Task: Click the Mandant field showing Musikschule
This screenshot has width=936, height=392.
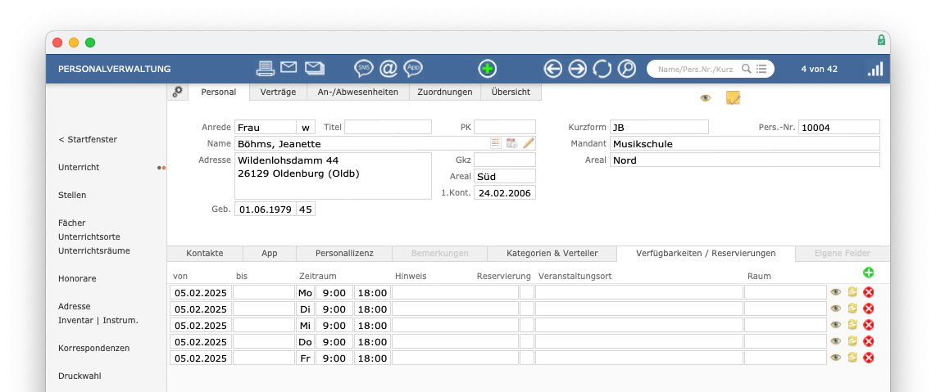Action: click(x=745, y=143)
